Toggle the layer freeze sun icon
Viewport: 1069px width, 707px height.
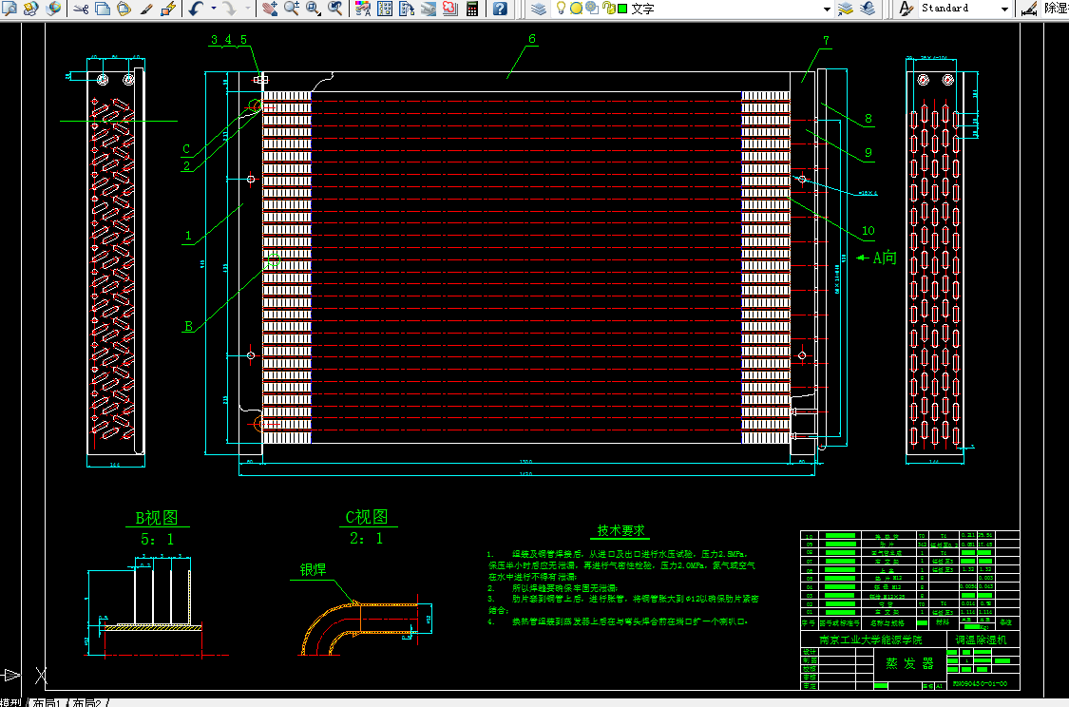point(576,9)
